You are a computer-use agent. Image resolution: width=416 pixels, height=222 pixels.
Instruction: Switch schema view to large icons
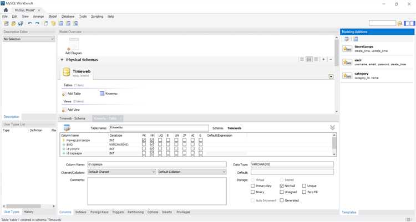tap(302, 59)
